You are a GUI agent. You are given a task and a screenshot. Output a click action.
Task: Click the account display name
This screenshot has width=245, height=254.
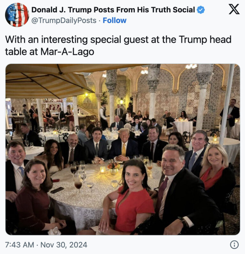pos(113,10)
